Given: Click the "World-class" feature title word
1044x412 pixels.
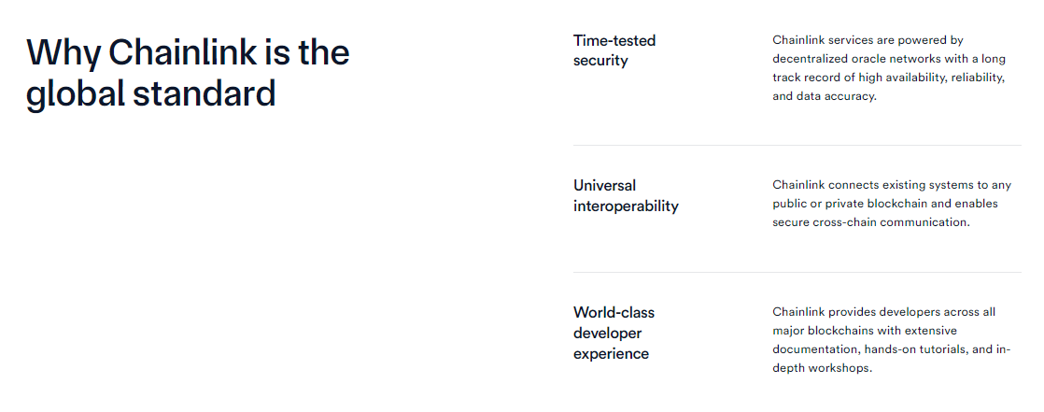Looking at the screenshot, I should pyautogui.click(x=614, y=312).
